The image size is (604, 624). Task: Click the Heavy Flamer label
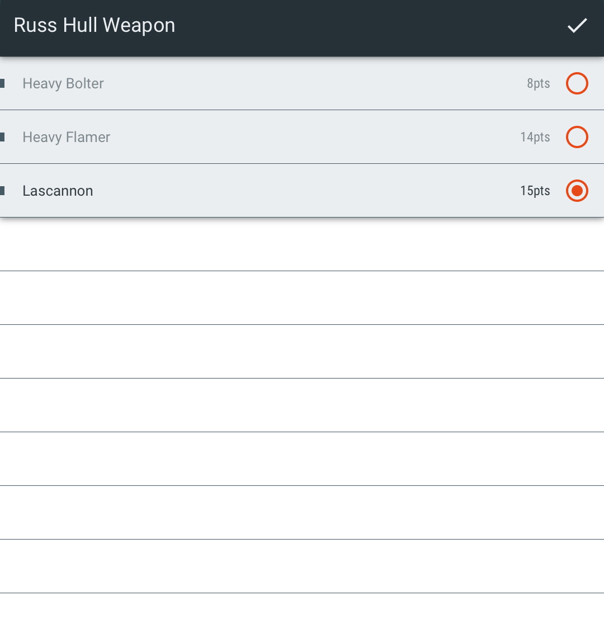pos(66,138)
